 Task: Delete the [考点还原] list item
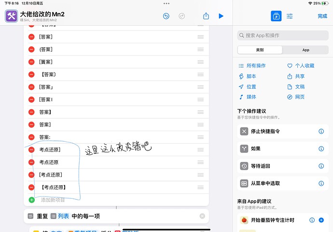click(31, 175)
